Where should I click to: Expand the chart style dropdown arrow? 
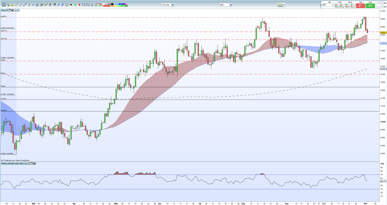285,5
